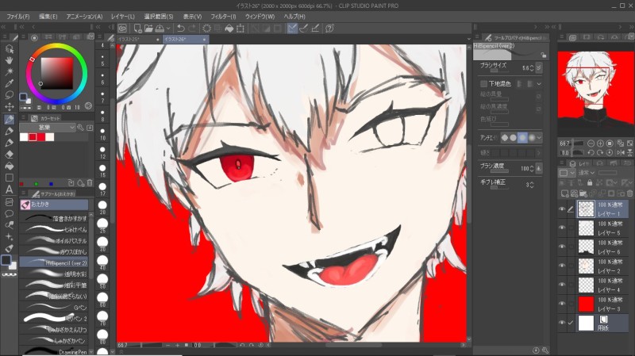
Task: Open palette color dropdown in Layer panel
Action: click(566, 173)
